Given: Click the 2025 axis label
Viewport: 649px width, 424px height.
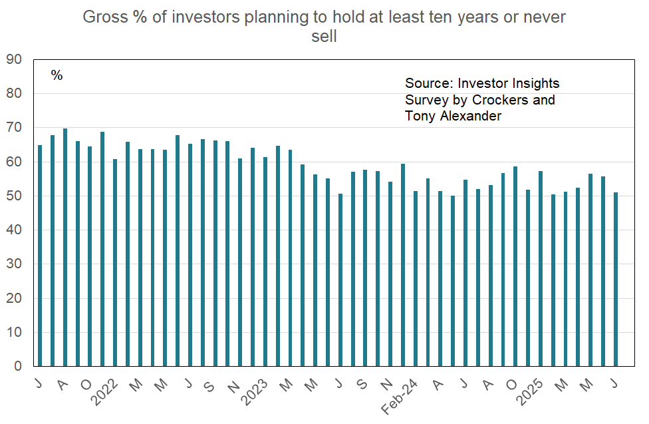Looking at the screenshot, I should pos(529,391).
